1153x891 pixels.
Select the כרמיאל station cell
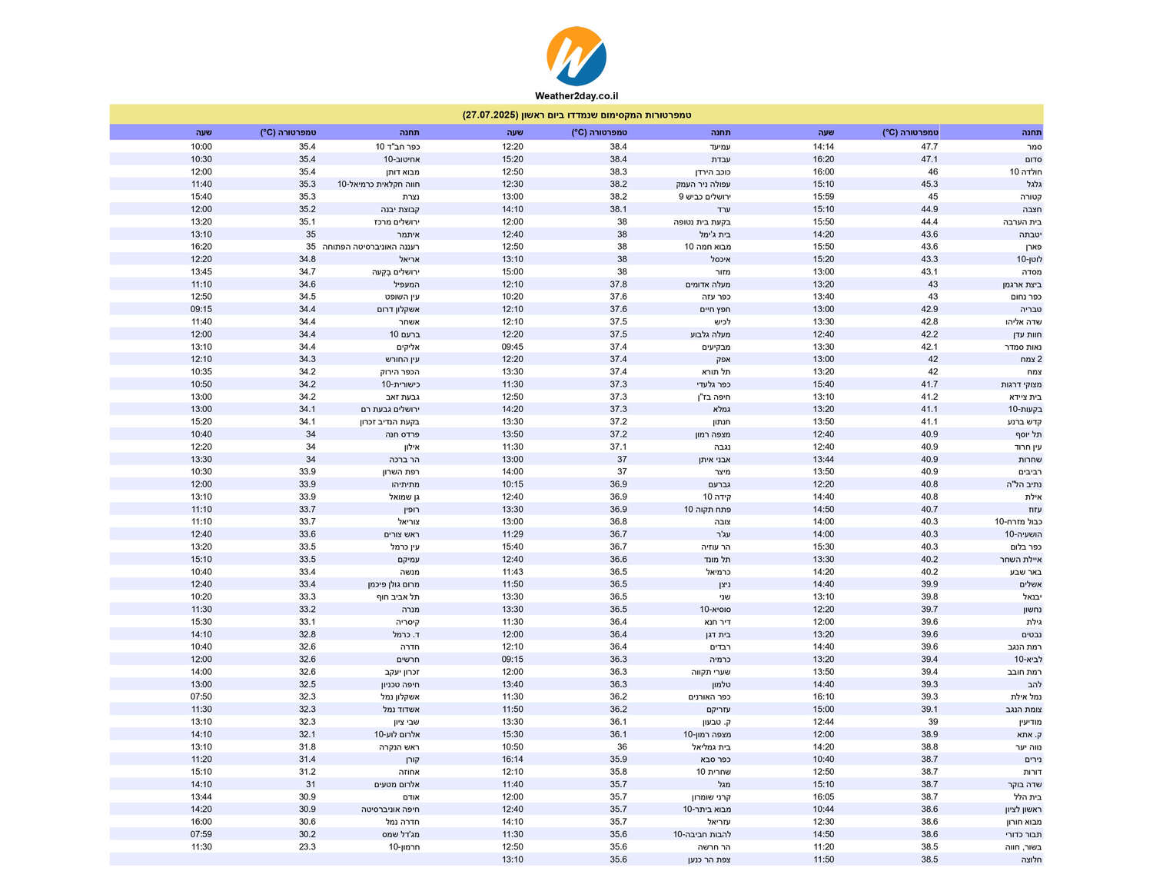718,572
